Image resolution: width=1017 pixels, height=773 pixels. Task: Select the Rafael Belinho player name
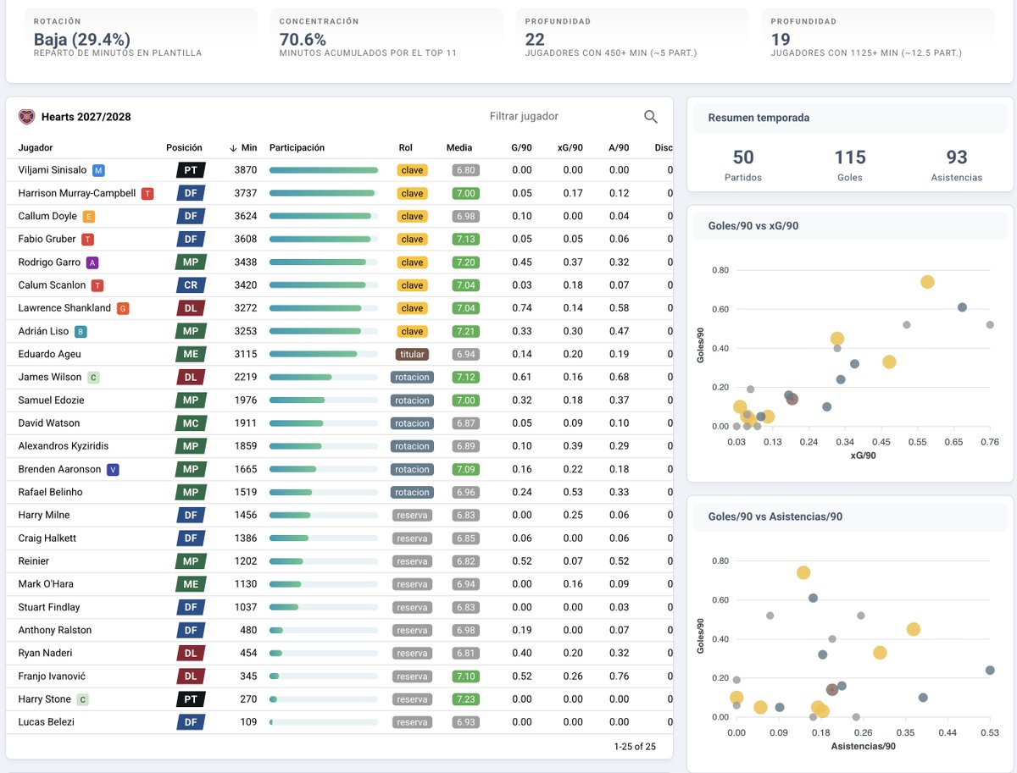(50, 492)
